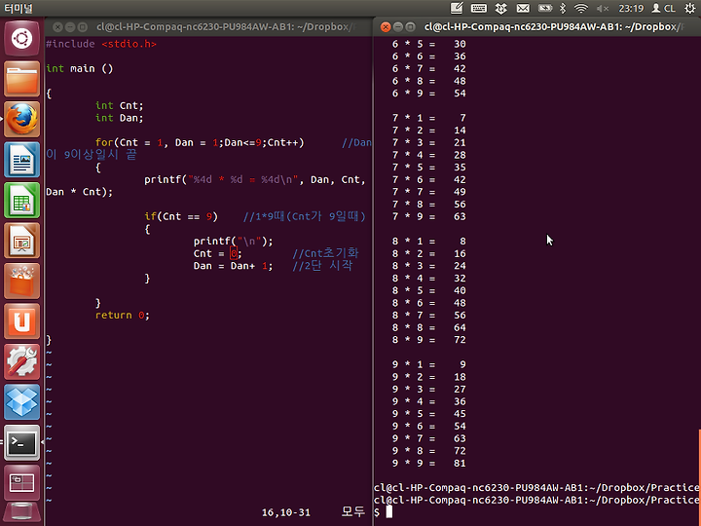Open the messaging mail envelope indicator
The height and width of the screenshot is (526, 701).
tap(523, 8)
